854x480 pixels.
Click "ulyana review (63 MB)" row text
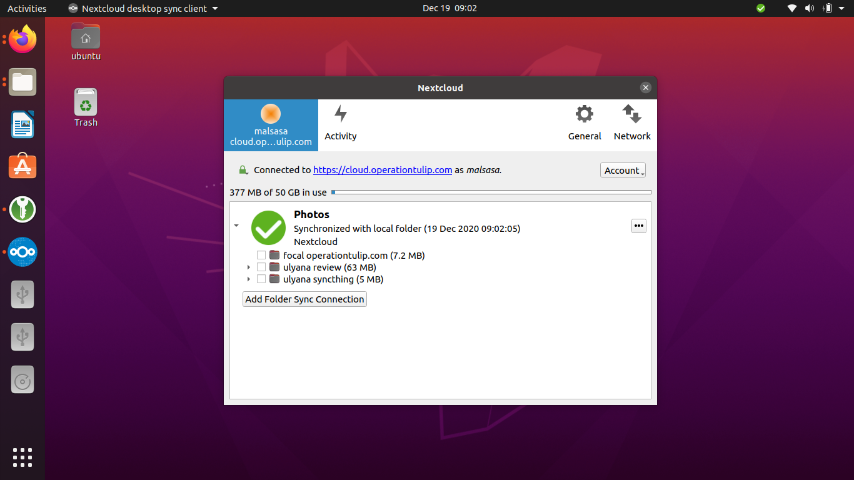click(x=329, y=267)
